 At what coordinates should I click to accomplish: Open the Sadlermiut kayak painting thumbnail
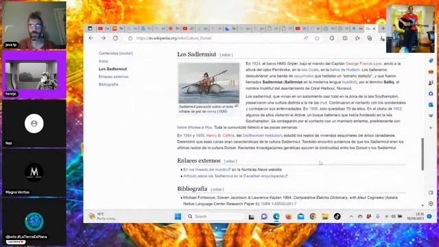[x=209, y=83]
